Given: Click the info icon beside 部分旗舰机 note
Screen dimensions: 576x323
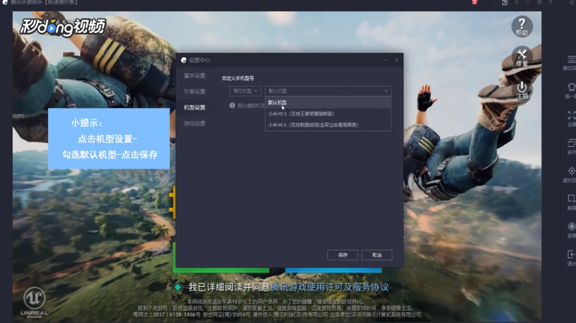Looking at the screenshot, I should click(232, 106).
